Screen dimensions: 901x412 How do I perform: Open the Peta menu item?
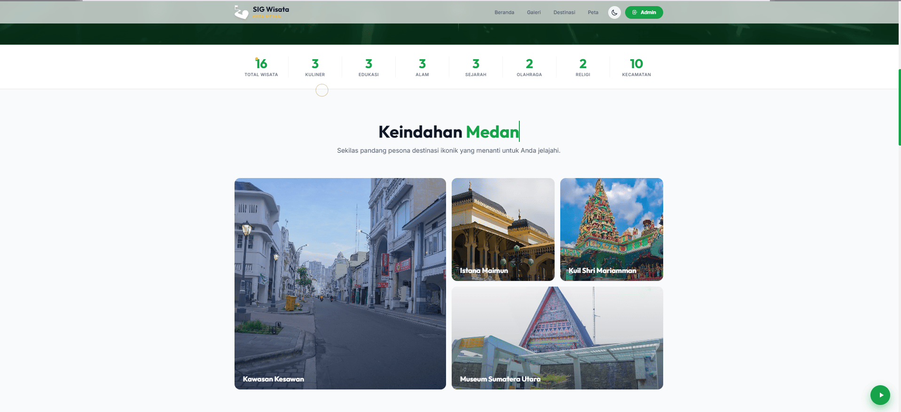(x=593, y=13)
